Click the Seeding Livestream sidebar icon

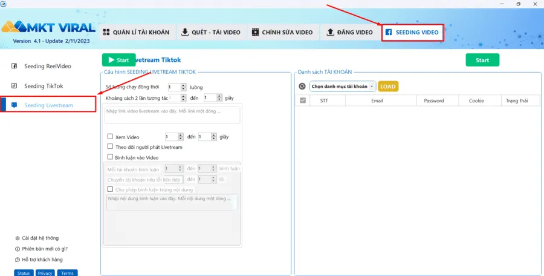tap(15, 105)
